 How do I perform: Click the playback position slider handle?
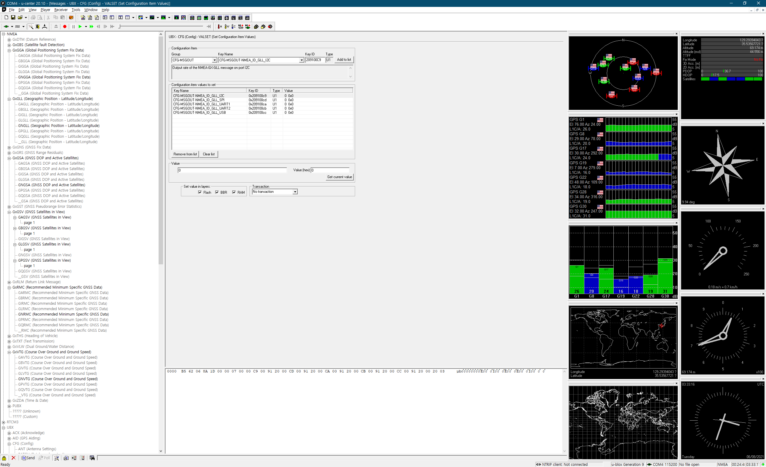click(x=120, y=27)
